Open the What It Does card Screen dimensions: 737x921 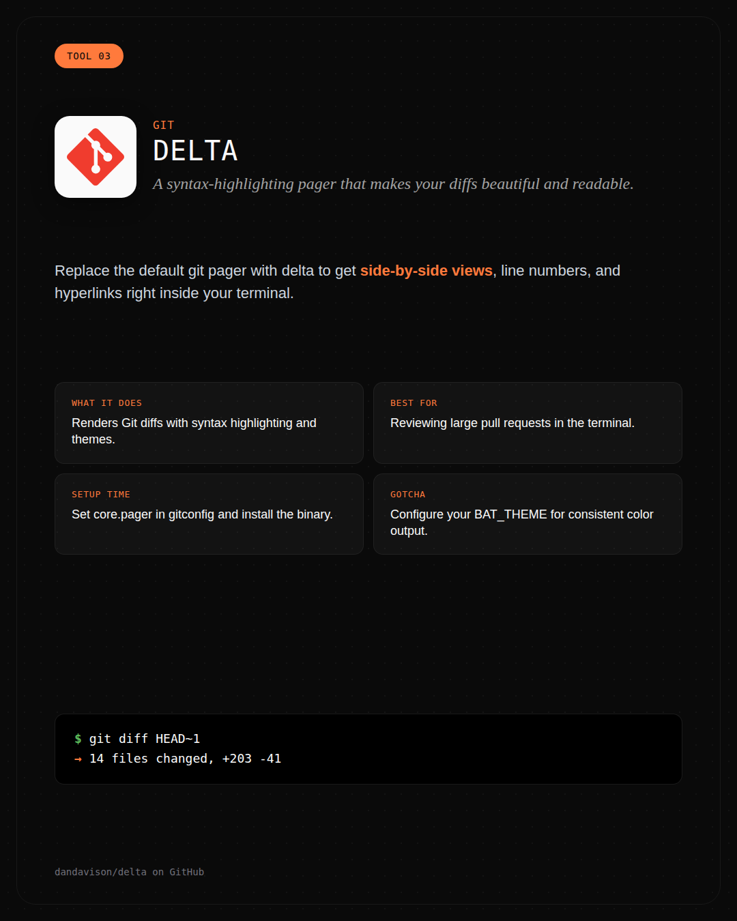[209, 423]
